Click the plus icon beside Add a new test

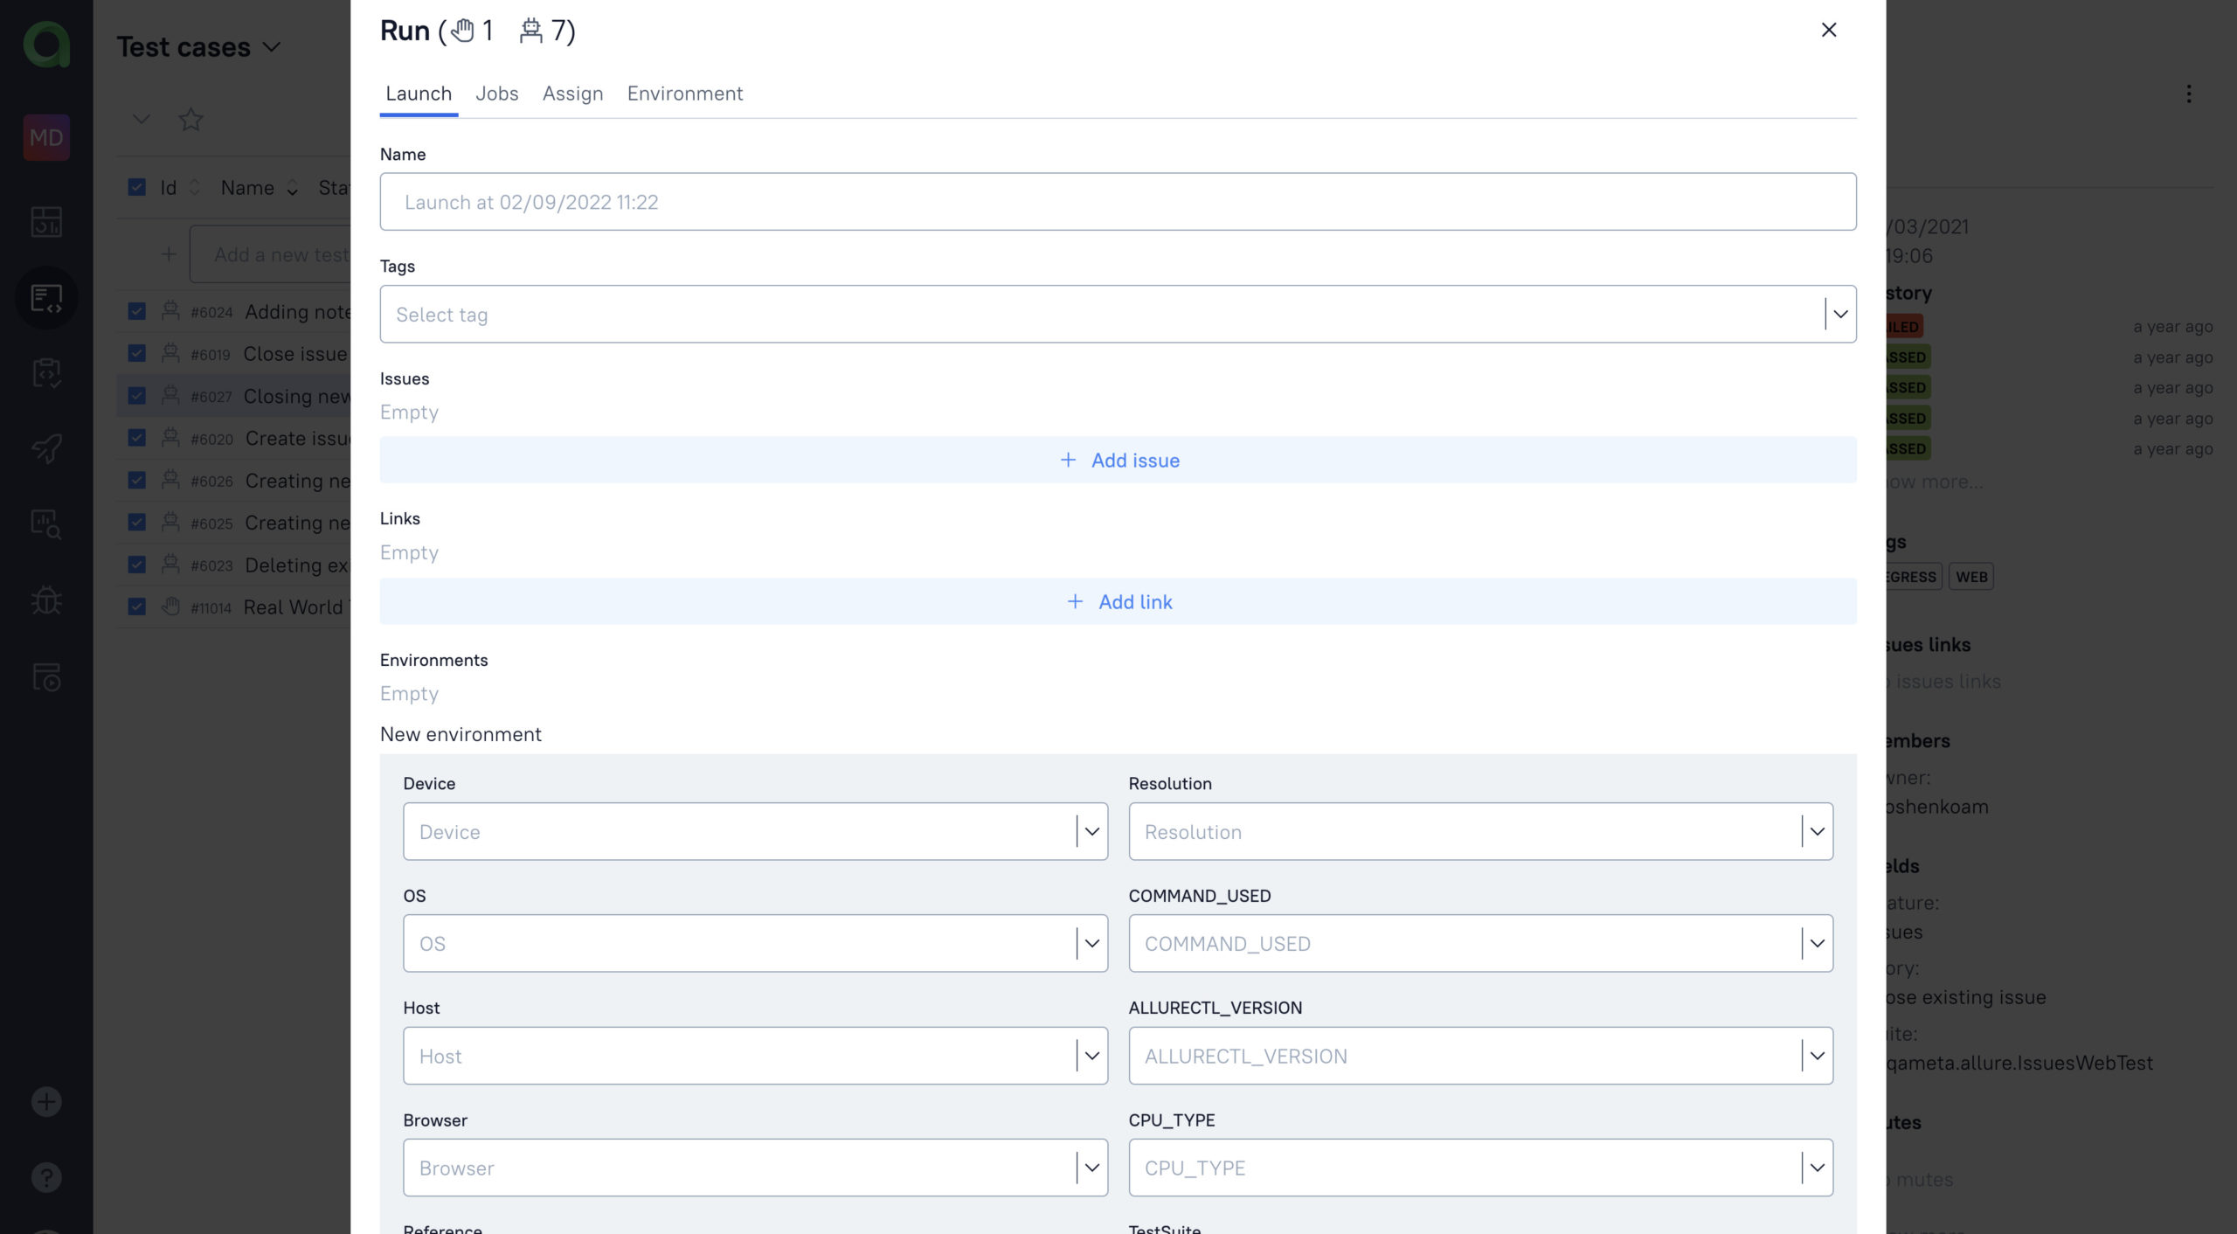pyautogui.click(x=169, y=254)
